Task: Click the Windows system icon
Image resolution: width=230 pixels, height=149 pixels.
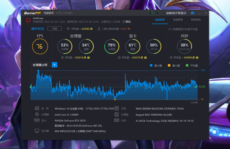Action: [37, 109]
